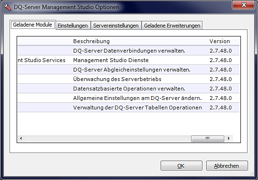The height and width of the screenshot is (180, 258).
Task: Click the left scroll arrow of list
Action: click(x=21, y=138)
